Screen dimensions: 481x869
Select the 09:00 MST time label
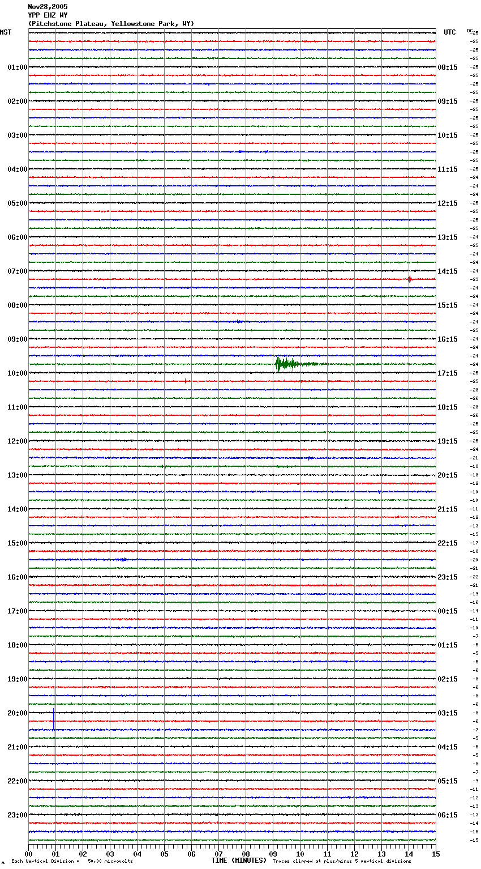17,339
